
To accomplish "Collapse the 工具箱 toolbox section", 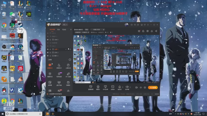I will point(70,60).
